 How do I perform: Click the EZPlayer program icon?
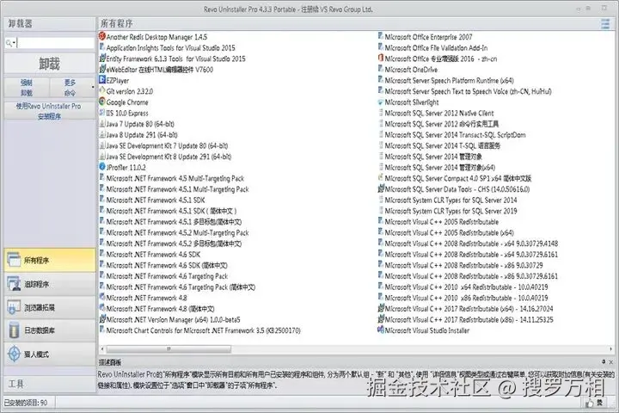coord(102,80)
